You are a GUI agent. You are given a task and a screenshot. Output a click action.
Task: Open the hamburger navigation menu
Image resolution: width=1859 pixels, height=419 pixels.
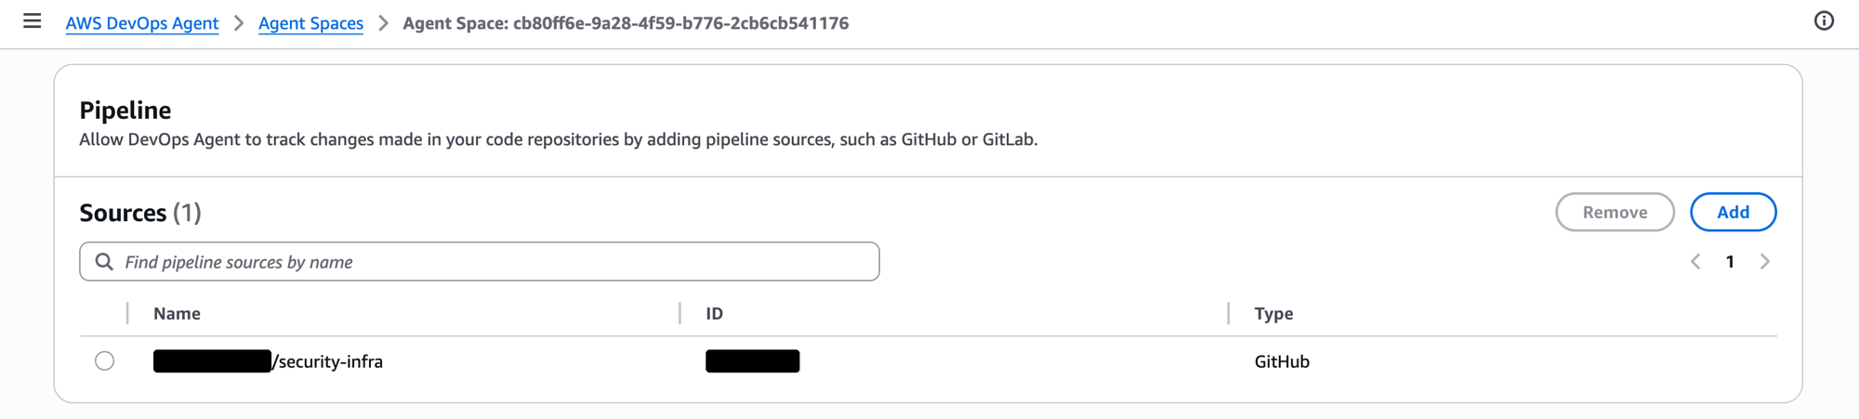(33, 21)
